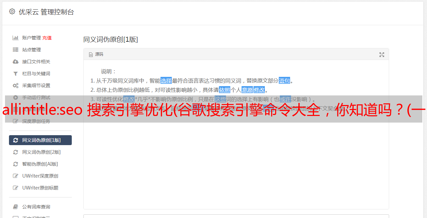Open 深度原创任务 menu item
The width and height of the screenshot is (427, 218).
[x=40, y=121]
